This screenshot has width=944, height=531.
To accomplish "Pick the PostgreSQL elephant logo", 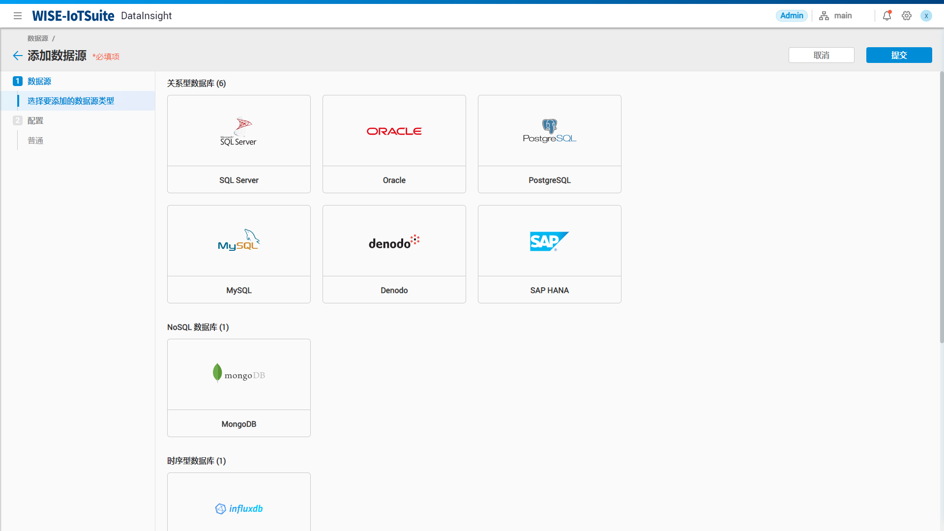I will coord(550,131).
